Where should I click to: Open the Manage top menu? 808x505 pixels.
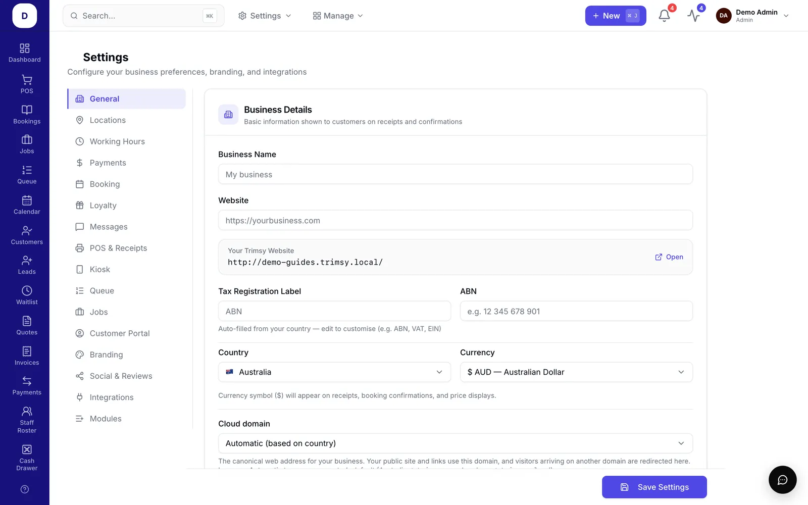pyautogui.click(x=338, y=16)
